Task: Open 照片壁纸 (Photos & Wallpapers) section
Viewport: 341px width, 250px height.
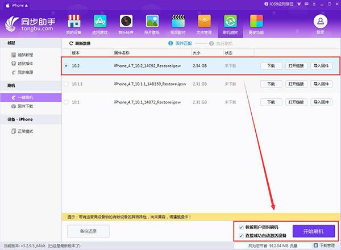Action: click(x=152, y=24)
